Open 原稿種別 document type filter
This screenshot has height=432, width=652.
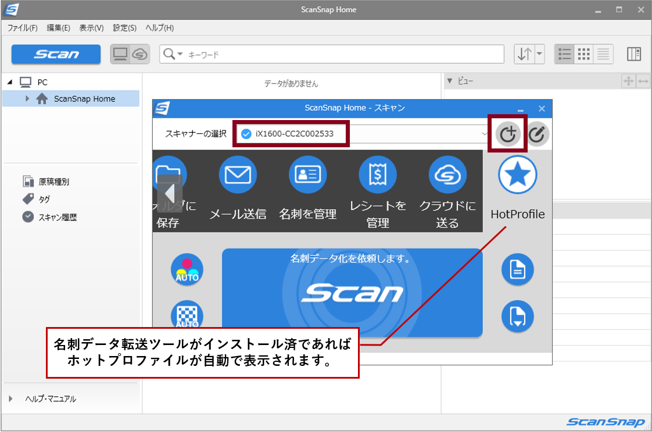tap(46, 181)
